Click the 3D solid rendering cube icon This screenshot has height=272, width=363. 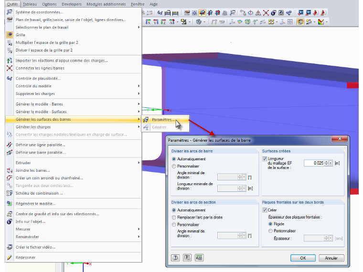(199, 22)
